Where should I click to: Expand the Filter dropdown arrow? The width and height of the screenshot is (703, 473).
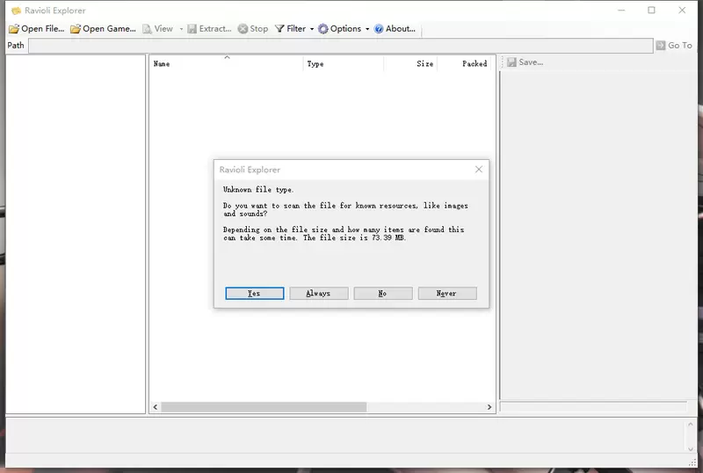click(312, 29)
